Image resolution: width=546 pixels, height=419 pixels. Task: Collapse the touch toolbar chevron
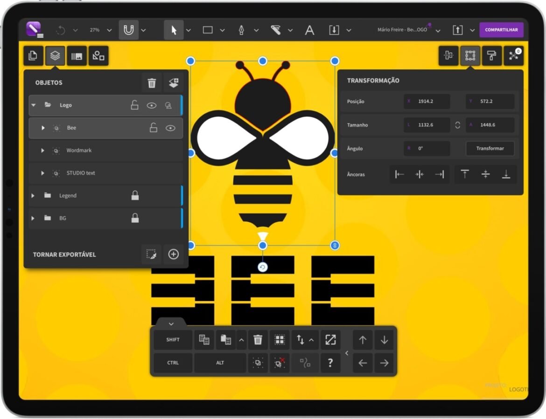171,324
